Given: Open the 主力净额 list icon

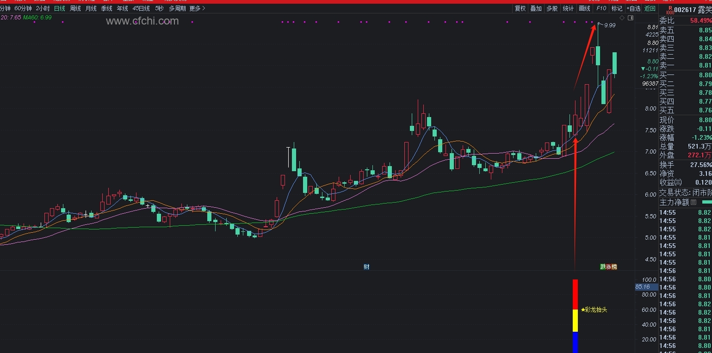Looking at the screenshot, I should (693, 202).
